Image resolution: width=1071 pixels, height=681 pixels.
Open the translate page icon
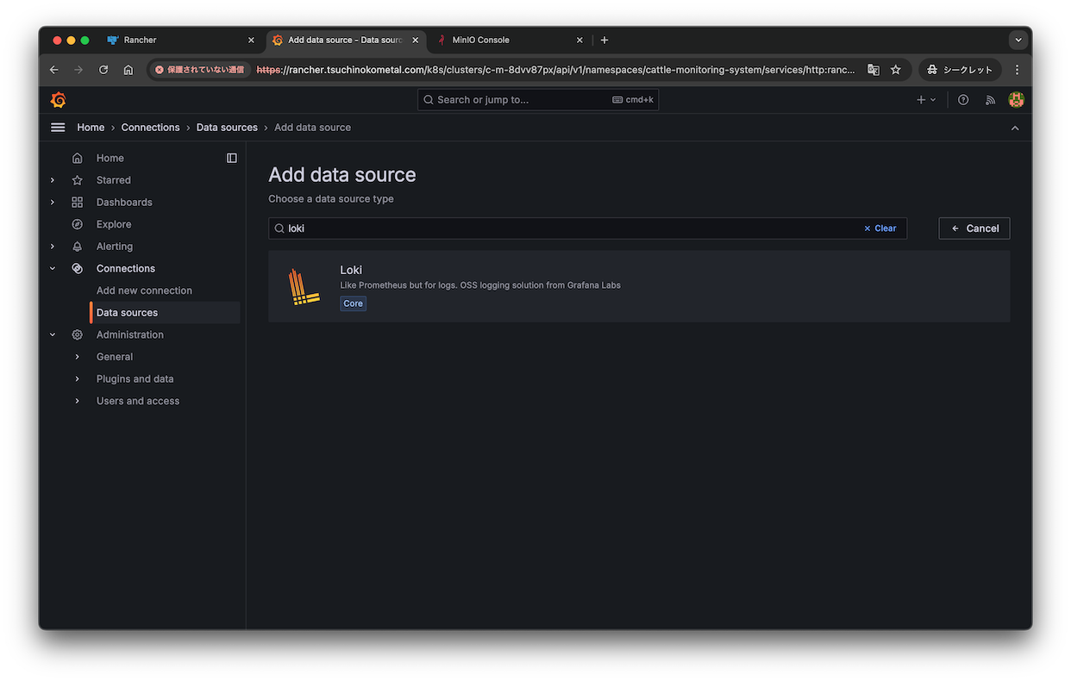(x=874, y=70)
